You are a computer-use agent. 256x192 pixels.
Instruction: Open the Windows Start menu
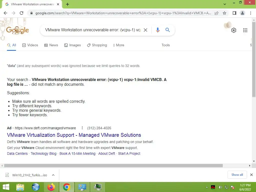click(6, 187)
